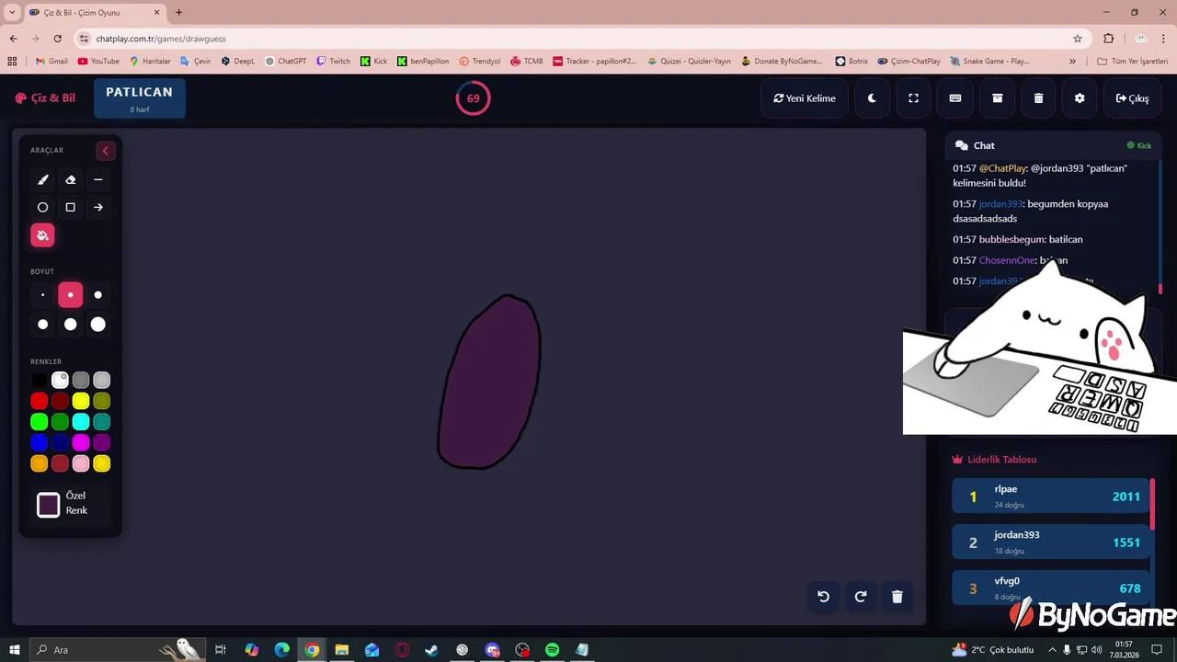Expand hidden bookmarks overflow chevron
The width and height of the screenshot is (1177, 662).
pyautogui.click(x=1072, y=62)
